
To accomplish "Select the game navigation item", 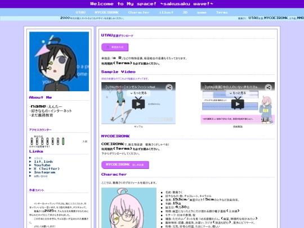I will coord(202,12).
